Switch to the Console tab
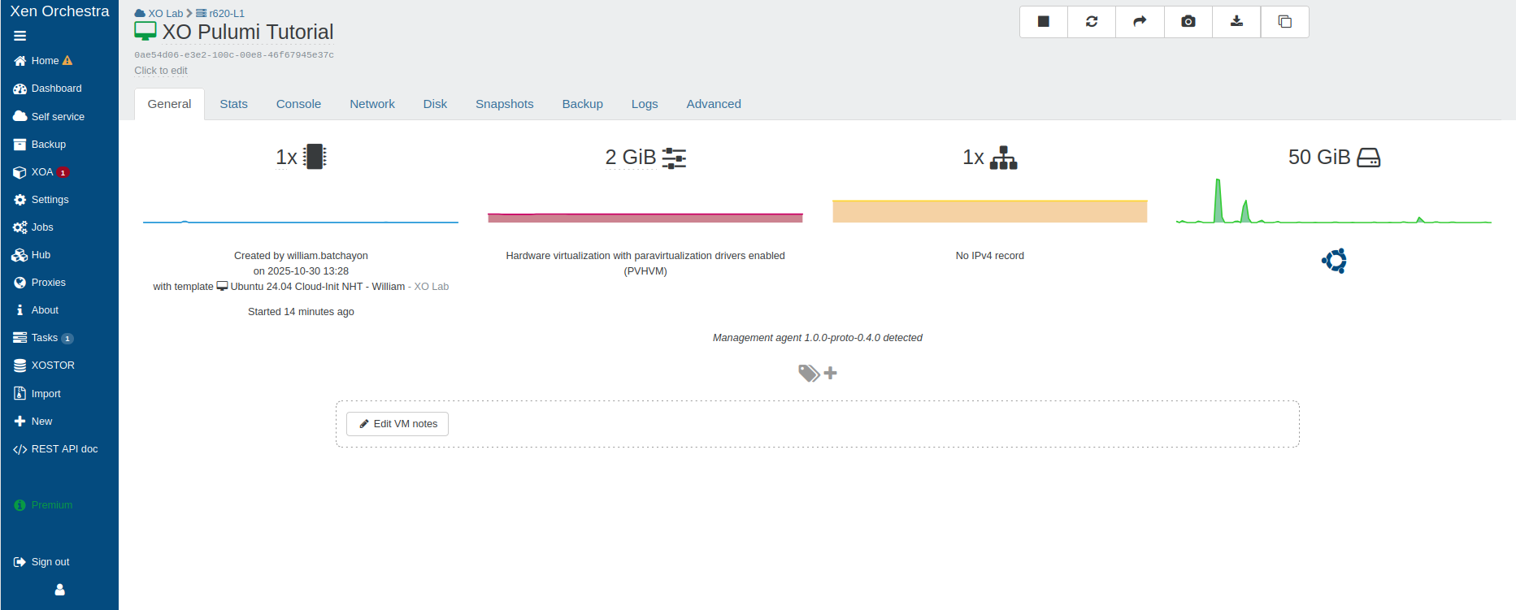This screenshot has width=1516, height=610. click(x=298, y=104)
